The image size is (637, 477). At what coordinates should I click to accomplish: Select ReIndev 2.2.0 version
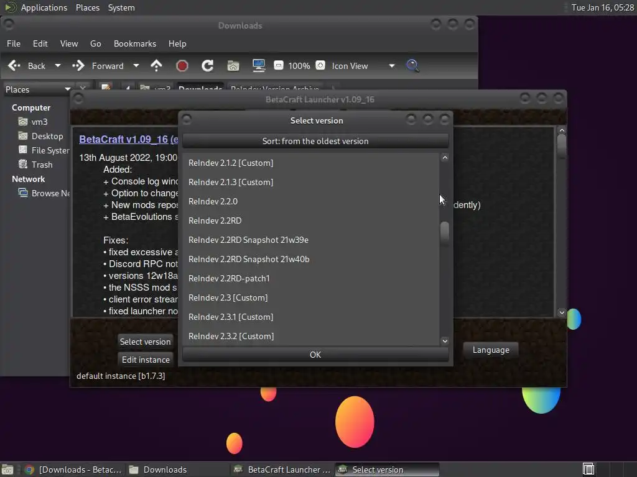point(311,202)
